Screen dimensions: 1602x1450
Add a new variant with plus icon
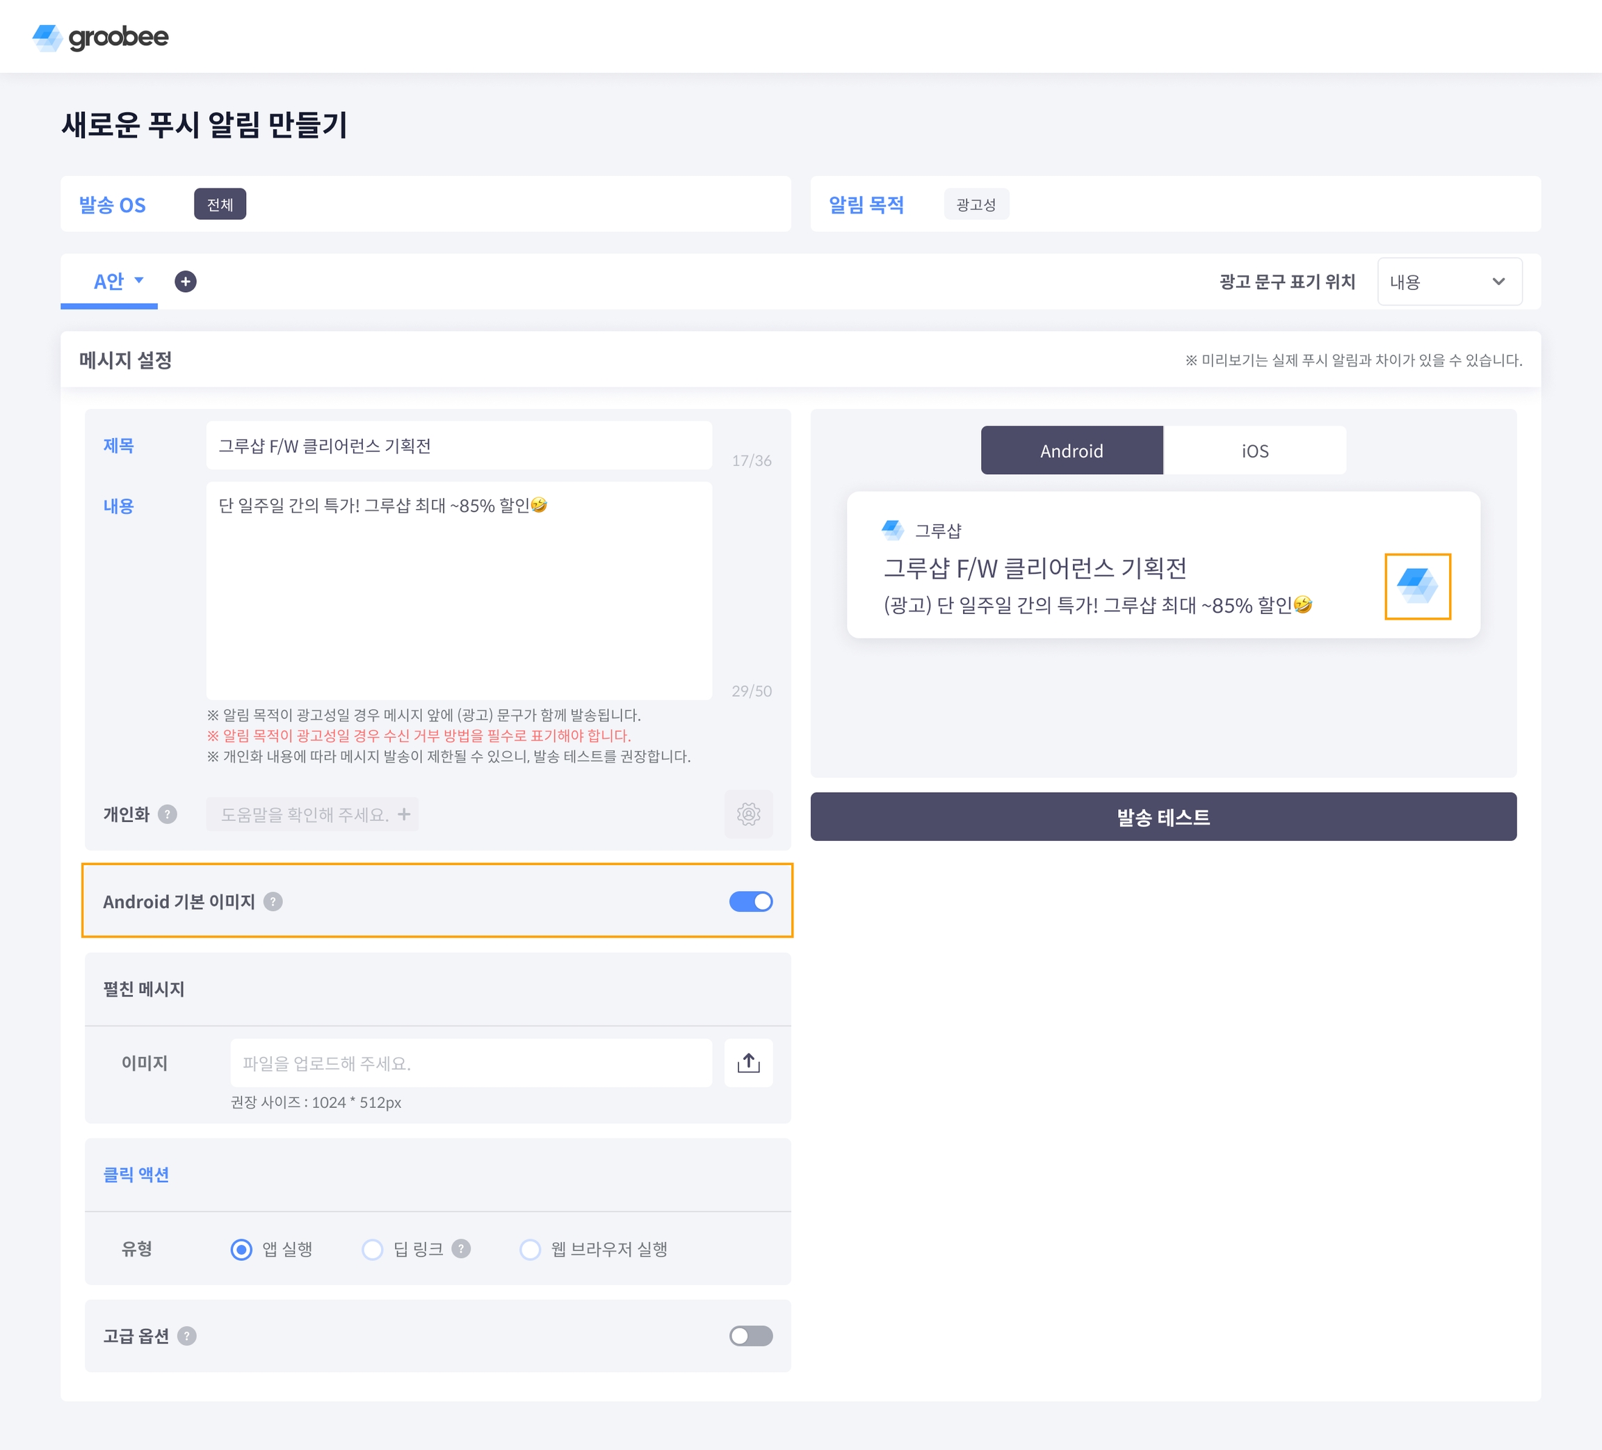185,282
